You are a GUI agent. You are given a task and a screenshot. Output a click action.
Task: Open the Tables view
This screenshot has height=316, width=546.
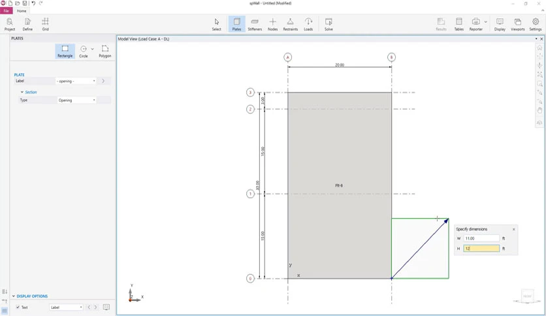pyautogui.click(x=459, y=24)
